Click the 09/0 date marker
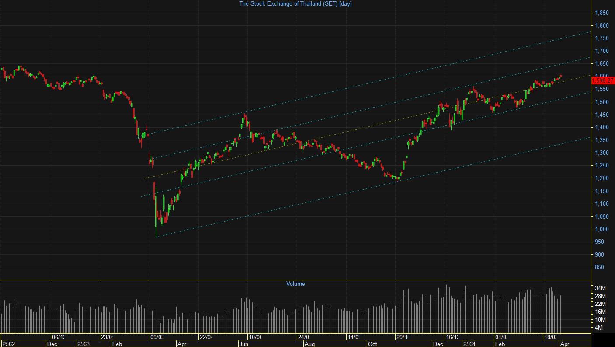615x347 pixels. tap(156, 337)
